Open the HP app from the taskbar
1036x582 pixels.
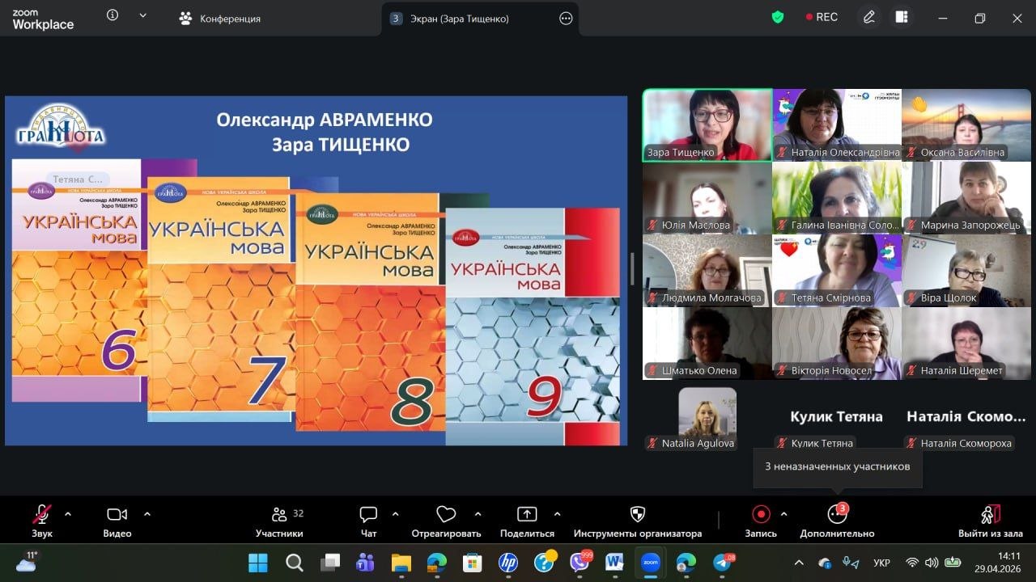coord(508,563)
